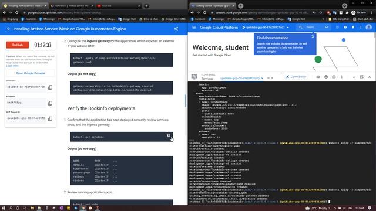Open the Google Dịch bookmark in right browser
Screen dimensions: 376x211
(296, 19)
